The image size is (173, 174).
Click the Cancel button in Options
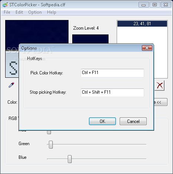(133, 121)
